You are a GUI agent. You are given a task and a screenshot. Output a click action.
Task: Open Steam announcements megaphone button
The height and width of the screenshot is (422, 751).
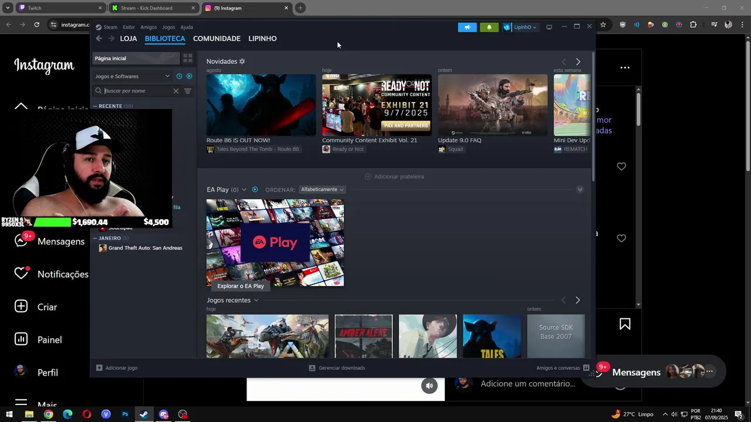point(467,27)
